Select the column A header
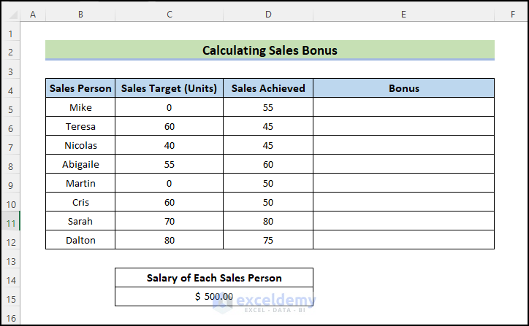The height and width of the screenshot is (326, 529). pyautogui.click(x=33, y=14)
